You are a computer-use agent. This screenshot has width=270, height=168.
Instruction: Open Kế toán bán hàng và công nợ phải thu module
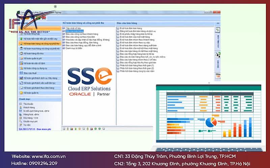[39, 44]
